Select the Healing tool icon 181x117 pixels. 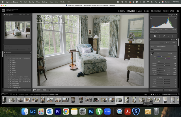point(164,36)
